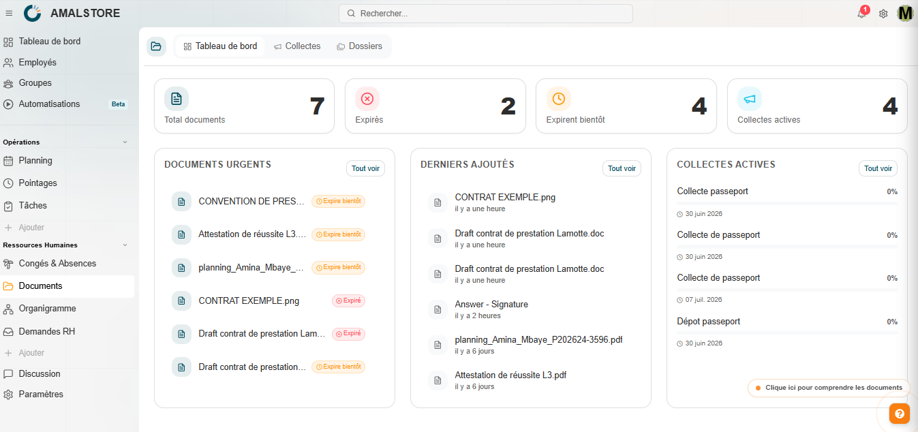Collapse the Opérations section chevron
This screenshot has width=918, height=432.
(x=125, y=142)
